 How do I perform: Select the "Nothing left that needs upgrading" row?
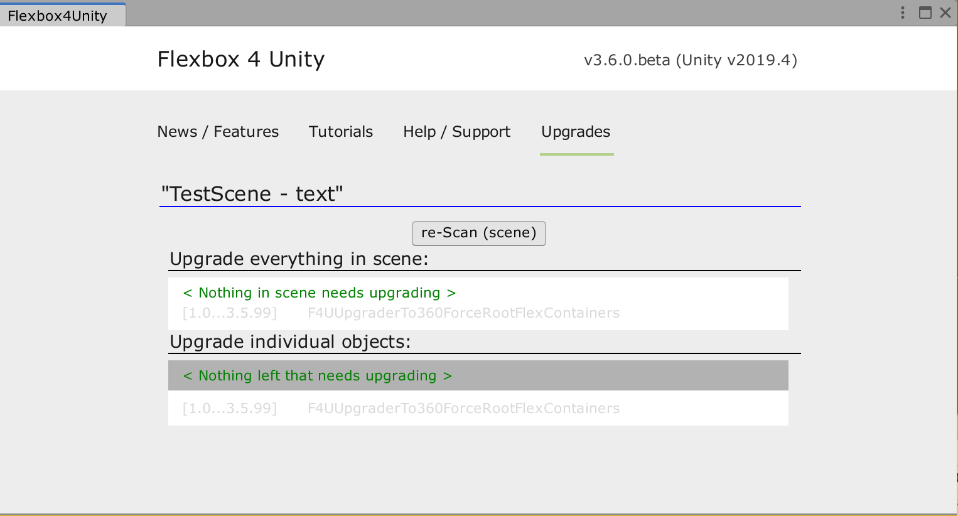click(x=478, y=375)
